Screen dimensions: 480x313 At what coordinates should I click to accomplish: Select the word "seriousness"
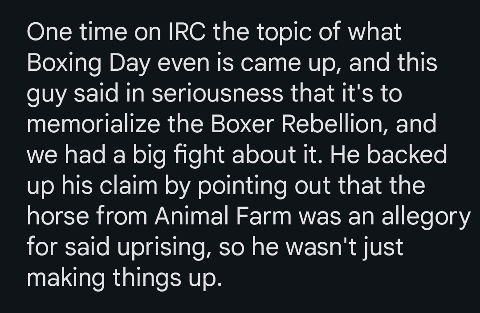tap(217, 93)
